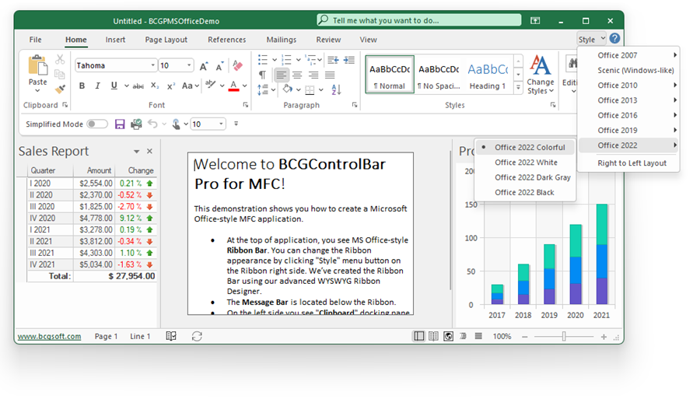Click the quick print printer icon

(x=136, y=124)
